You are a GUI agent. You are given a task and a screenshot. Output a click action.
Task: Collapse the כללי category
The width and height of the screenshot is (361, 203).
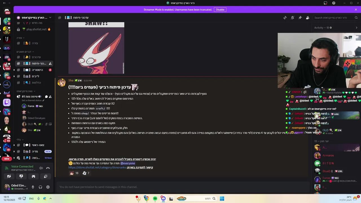click(20, 140)
